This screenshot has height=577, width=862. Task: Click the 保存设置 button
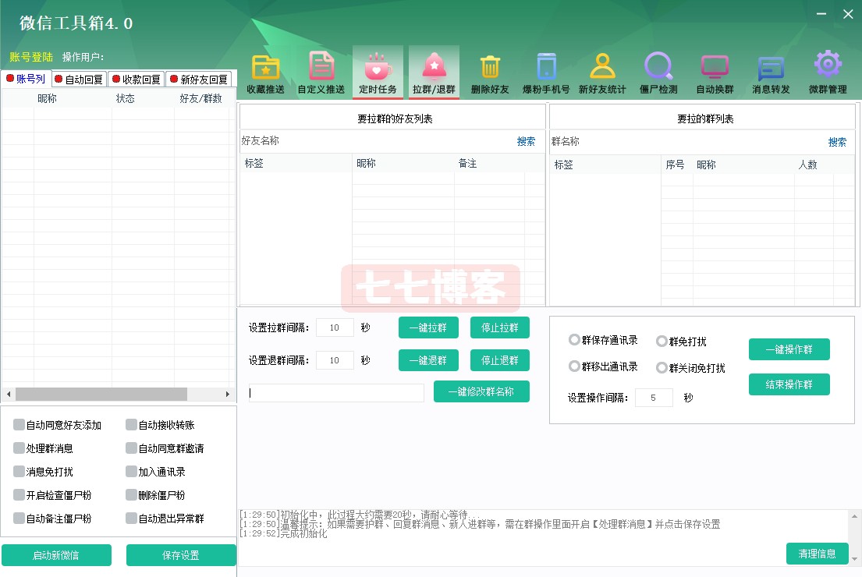point(181,555)
